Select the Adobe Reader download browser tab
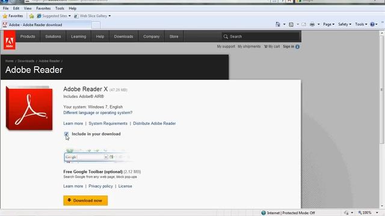This screenshot has height=216, width=385. (x=46, y=25)
